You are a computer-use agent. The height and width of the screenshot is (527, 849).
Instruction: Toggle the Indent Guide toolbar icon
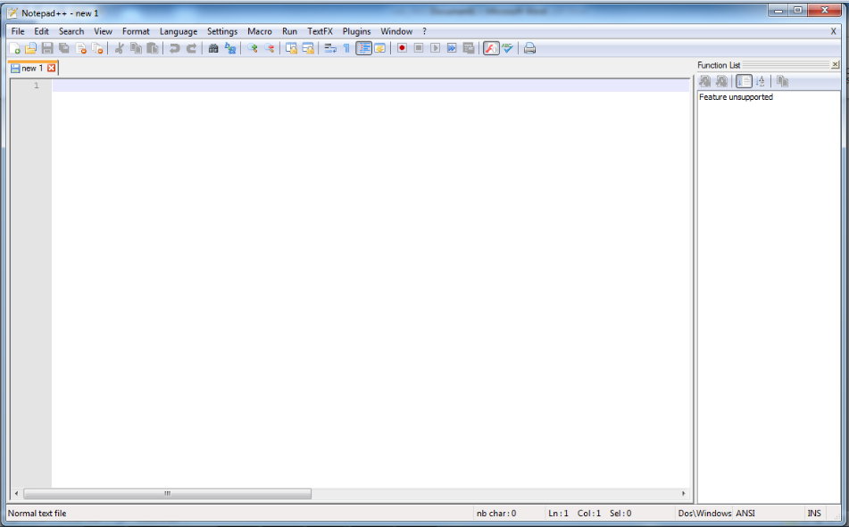pos(364,48)
